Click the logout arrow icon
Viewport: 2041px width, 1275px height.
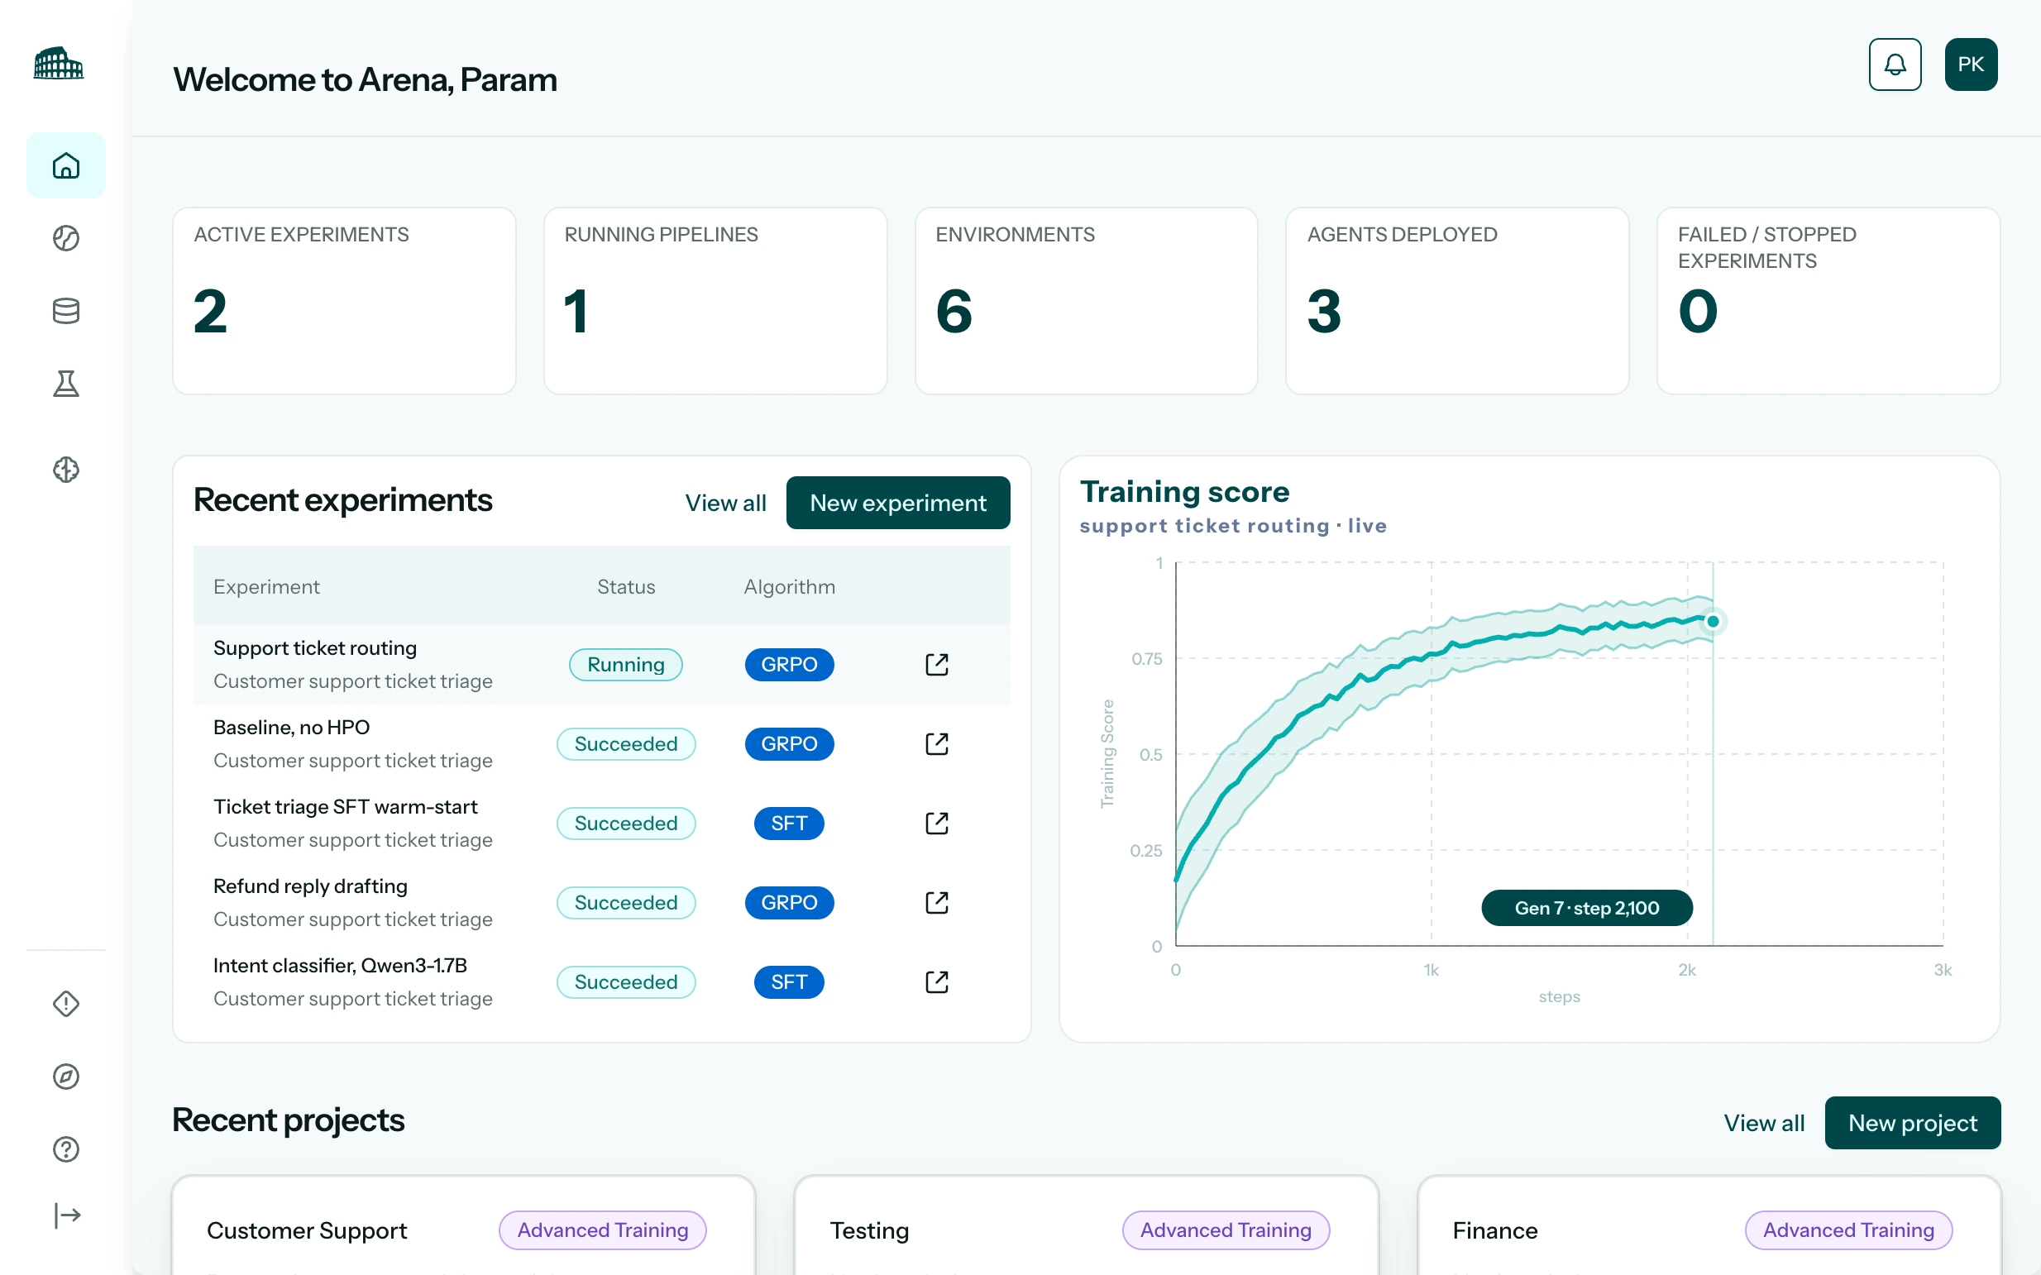[x=67, y=1215]
